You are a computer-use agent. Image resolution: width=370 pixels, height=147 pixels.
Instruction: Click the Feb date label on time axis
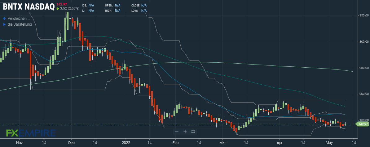click(176, 143)
